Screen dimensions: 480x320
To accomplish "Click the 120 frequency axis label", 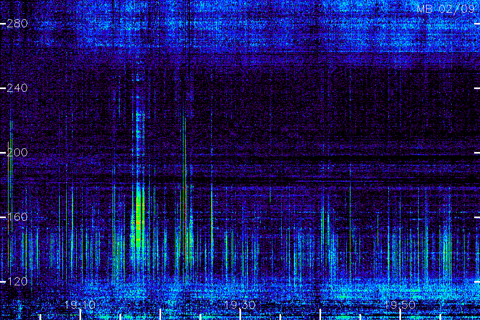I will tap(17, 282).
